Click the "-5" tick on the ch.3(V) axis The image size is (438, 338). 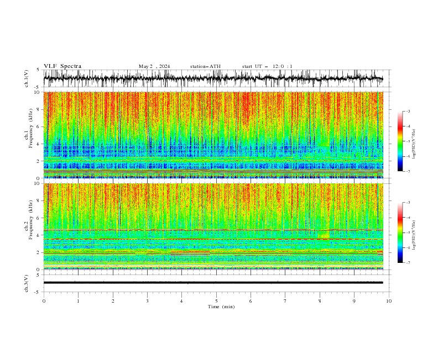coord(37,292)
